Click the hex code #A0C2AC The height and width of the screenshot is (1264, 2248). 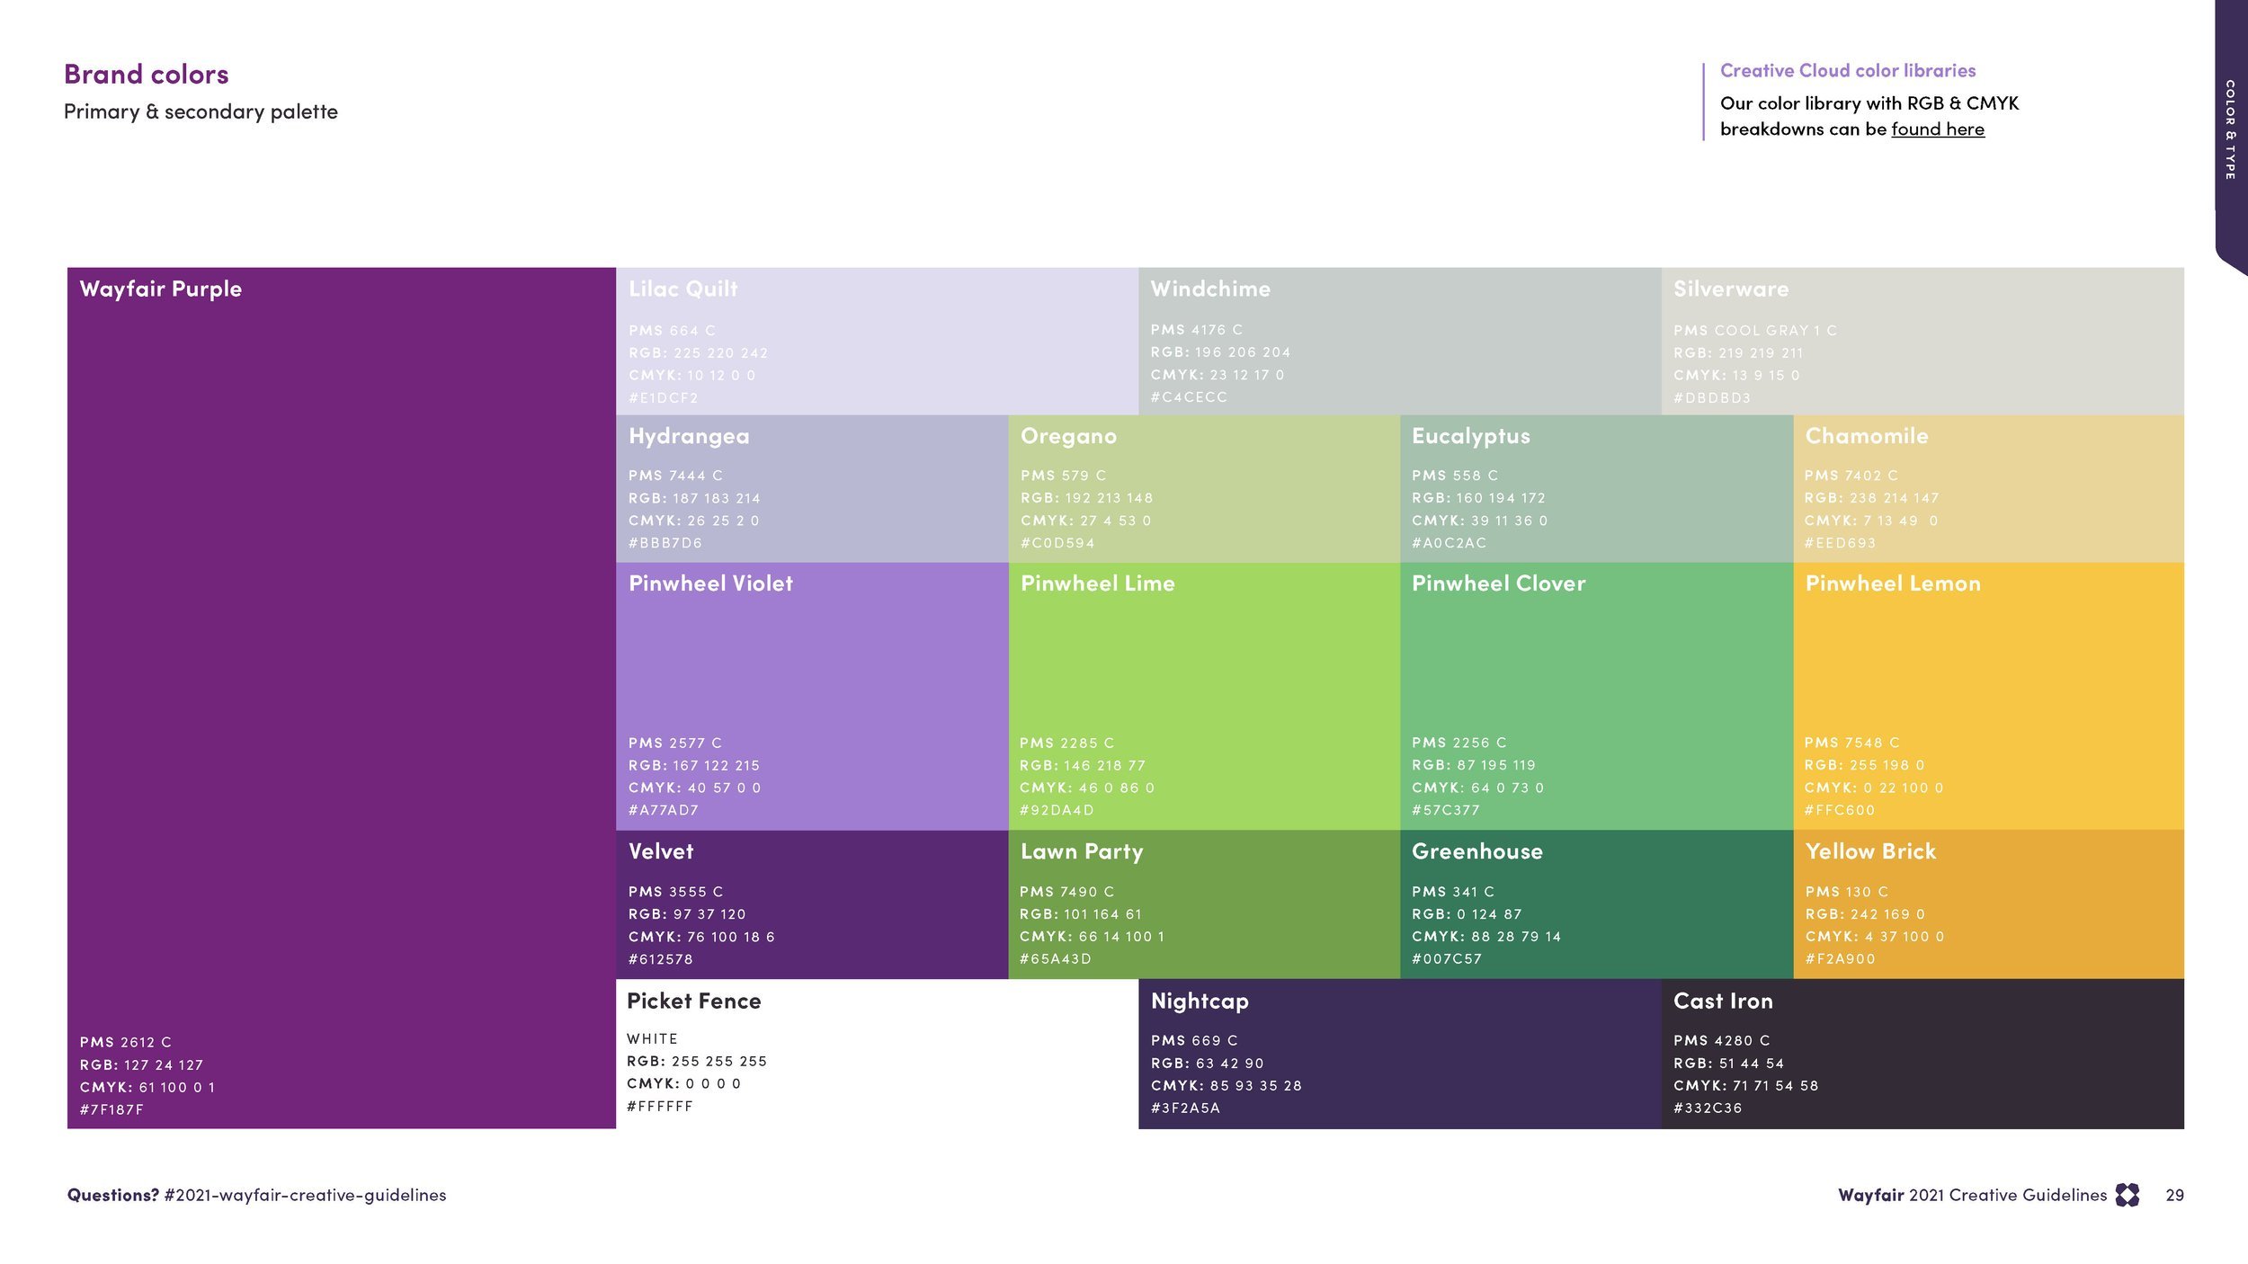pos(1450,543)
